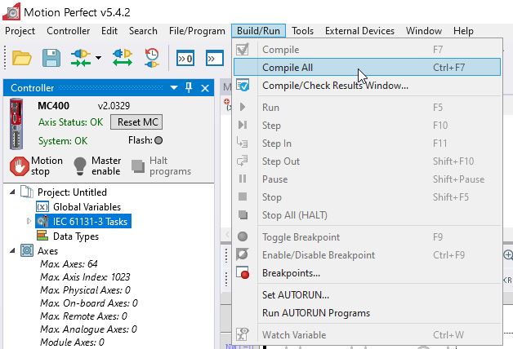This screenshot has height=349, width=513.
Task: Click the Step In menu entry
Action: click(367, 144)
